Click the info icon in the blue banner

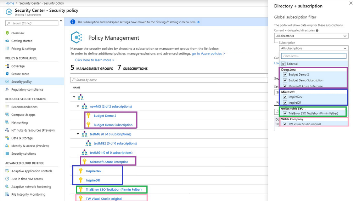[x=73, y=22]
